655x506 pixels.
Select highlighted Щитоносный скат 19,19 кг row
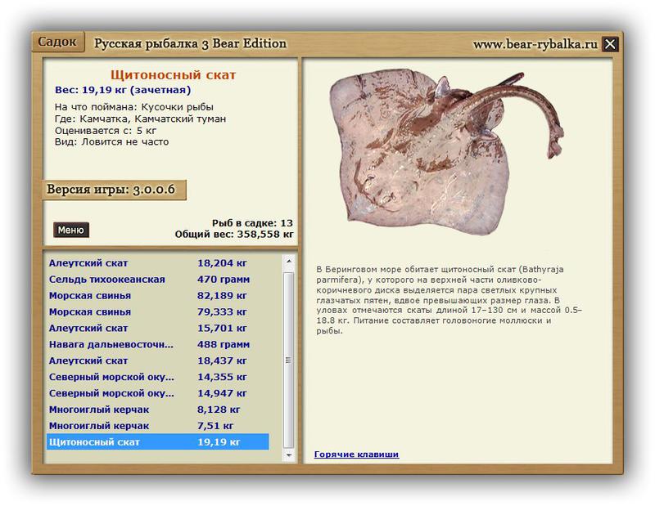tap(156, 442)
